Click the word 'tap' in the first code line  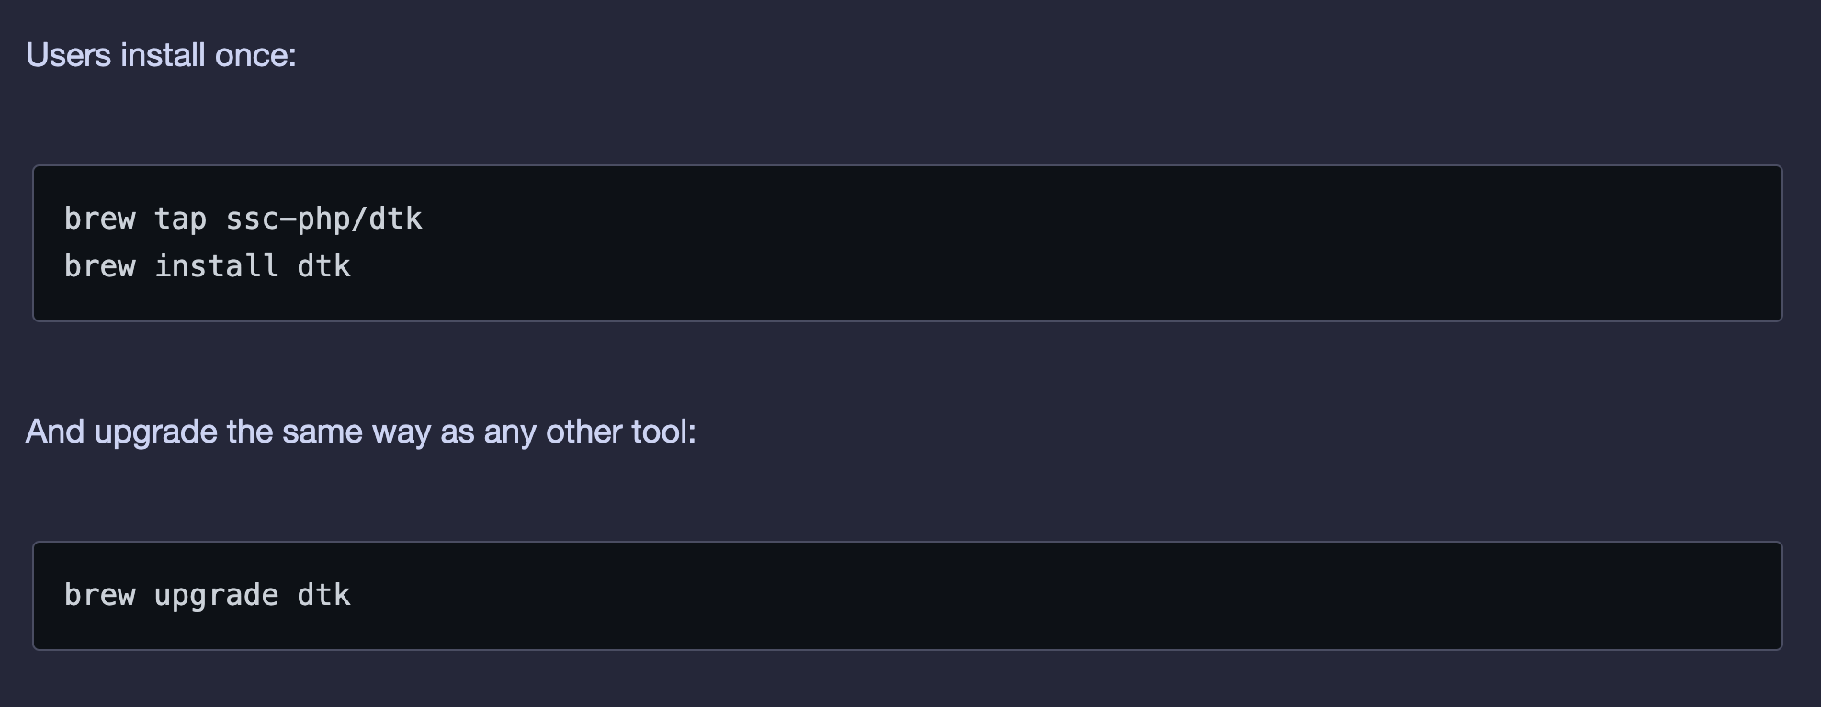(180, 219)
